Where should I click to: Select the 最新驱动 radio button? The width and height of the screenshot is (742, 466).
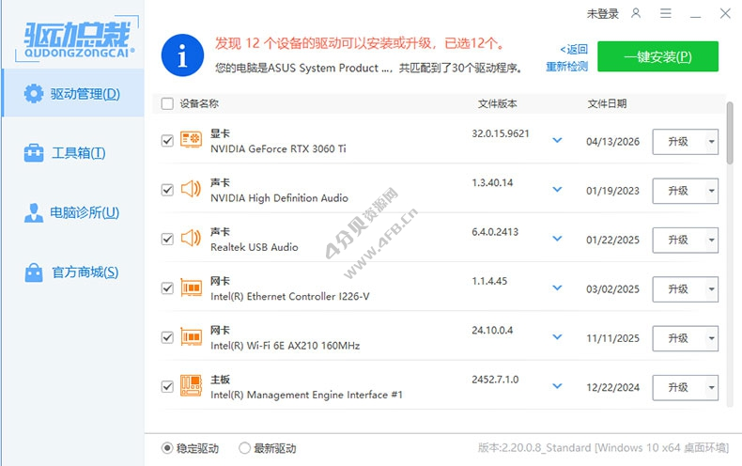point(245,448)
